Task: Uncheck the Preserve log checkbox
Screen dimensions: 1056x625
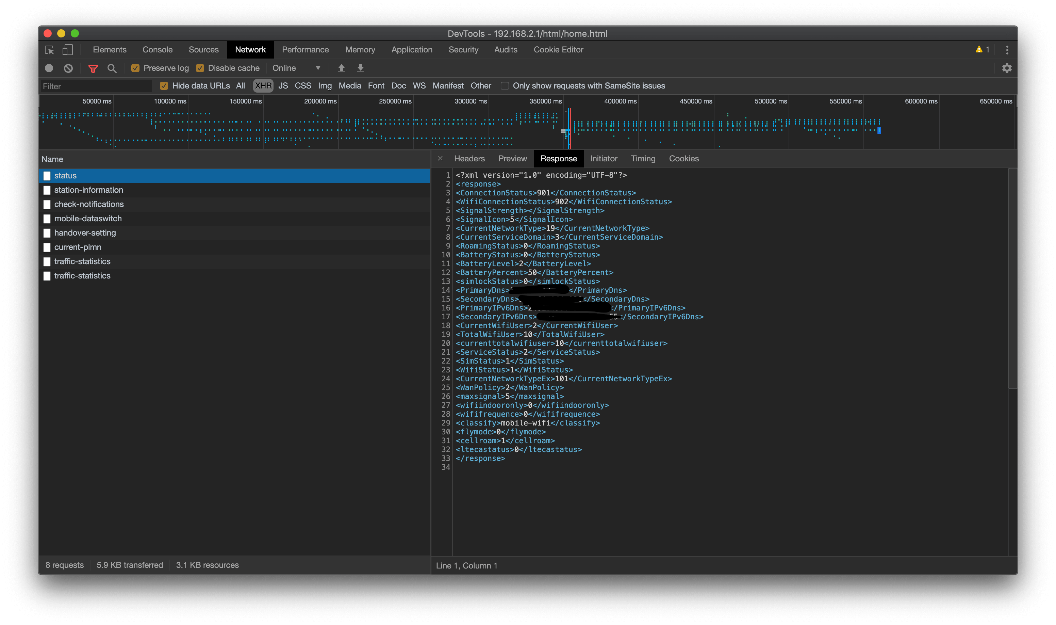Action: (135, 68)
